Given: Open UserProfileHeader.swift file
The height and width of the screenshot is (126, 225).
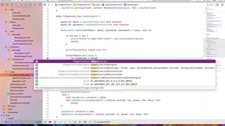Looking at the screenshot, I should coord(22,44).
